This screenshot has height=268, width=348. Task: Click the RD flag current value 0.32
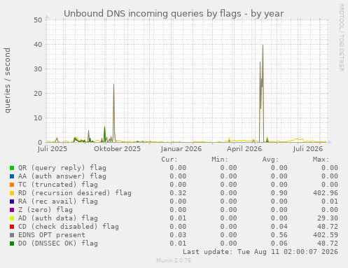coord(178,193)
